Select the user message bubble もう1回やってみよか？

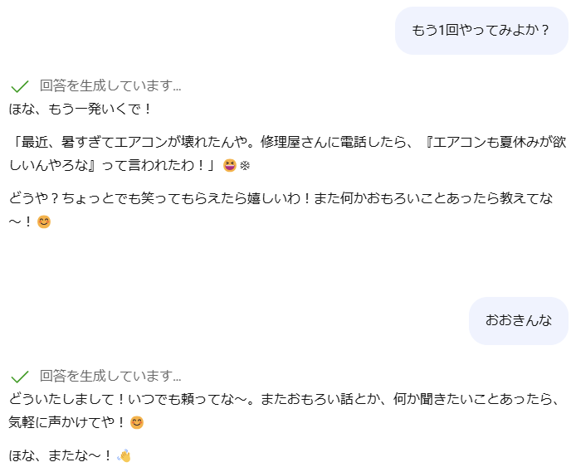point(481,31)
